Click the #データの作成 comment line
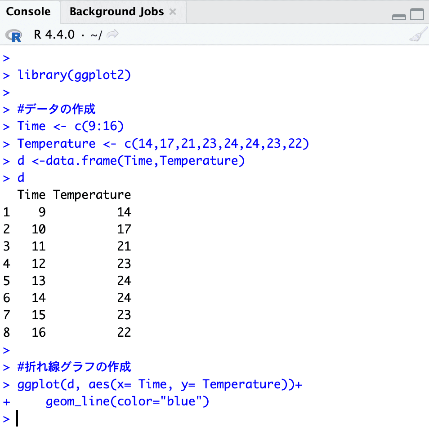Screen dimensions: 429x431 57,109
